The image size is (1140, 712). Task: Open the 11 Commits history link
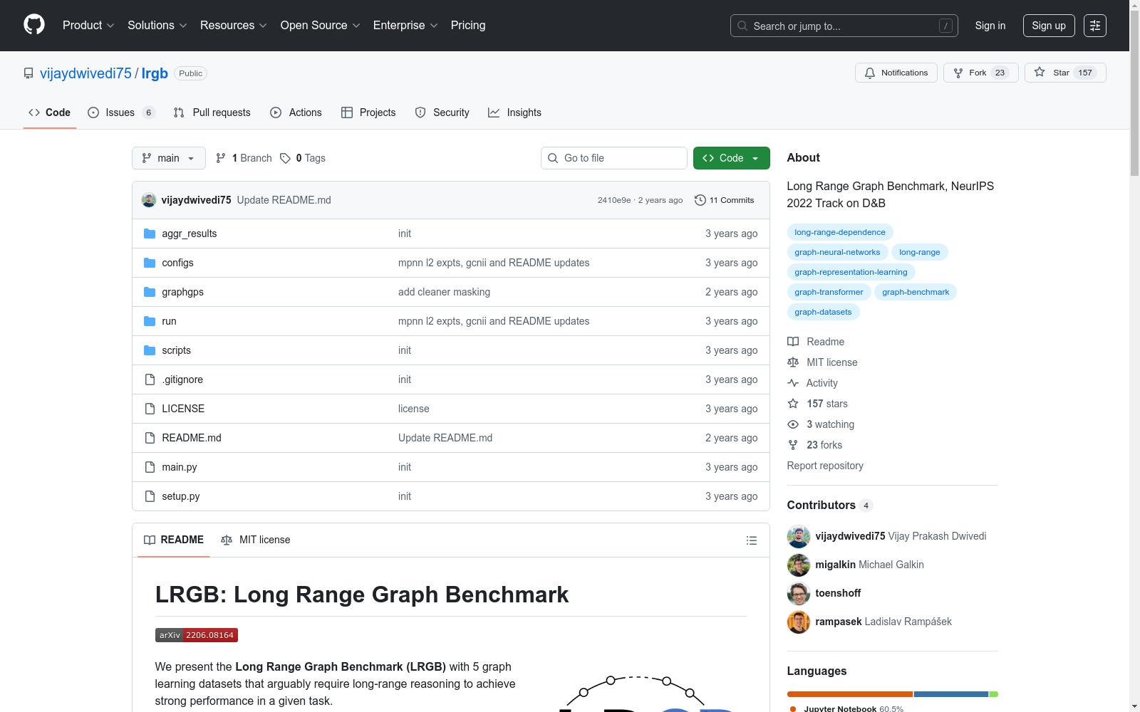pyautogui.click(x=725, y=200)
